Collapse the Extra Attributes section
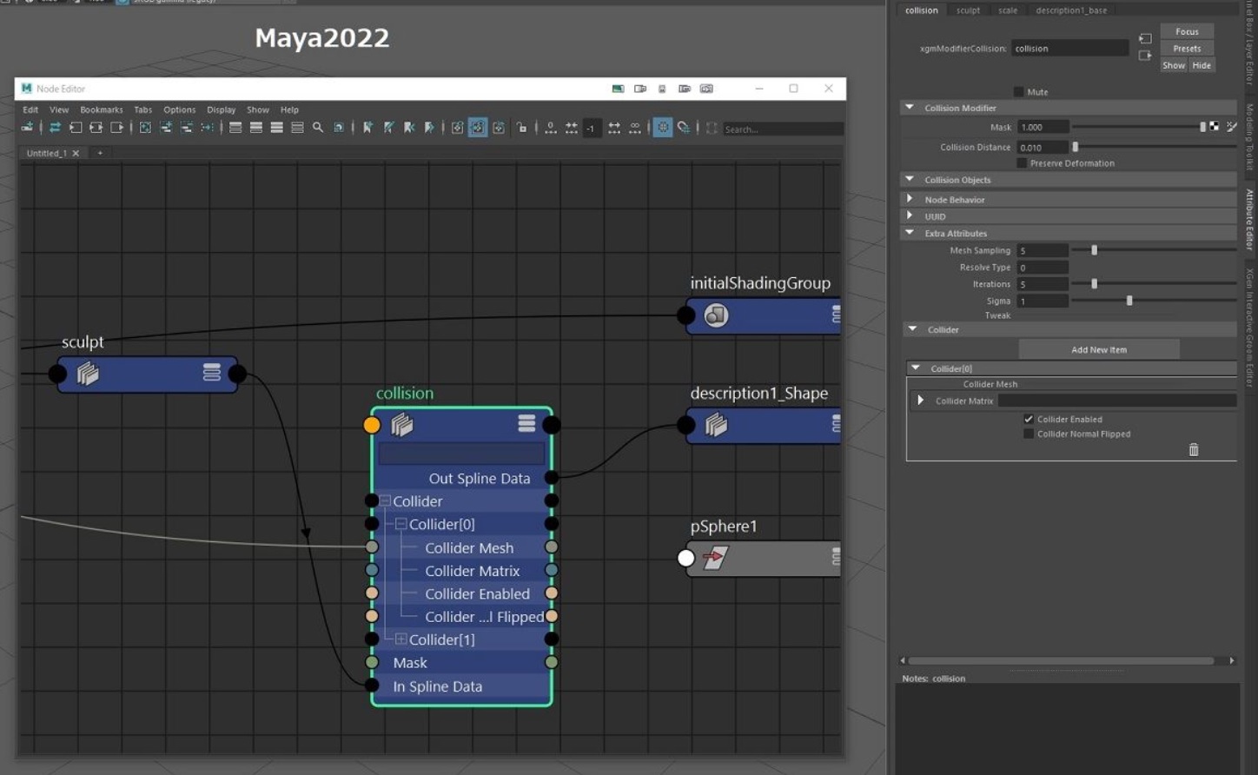 tap(909, 233)
